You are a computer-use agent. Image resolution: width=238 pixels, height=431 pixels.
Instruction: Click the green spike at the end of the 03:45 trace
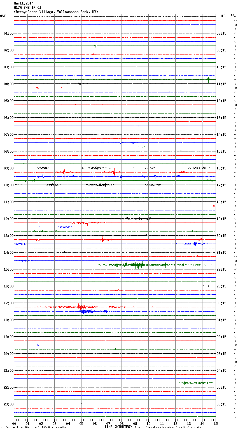tap(209, 80)
